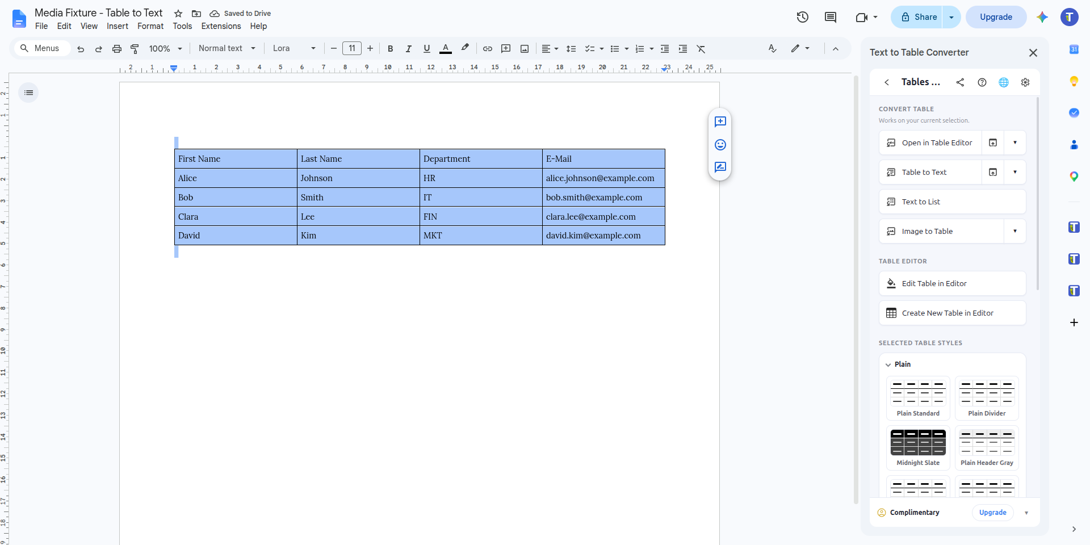The height and width of the screenshot is (545, 1090).
Task: Click the Print icon
Action: 117,49
